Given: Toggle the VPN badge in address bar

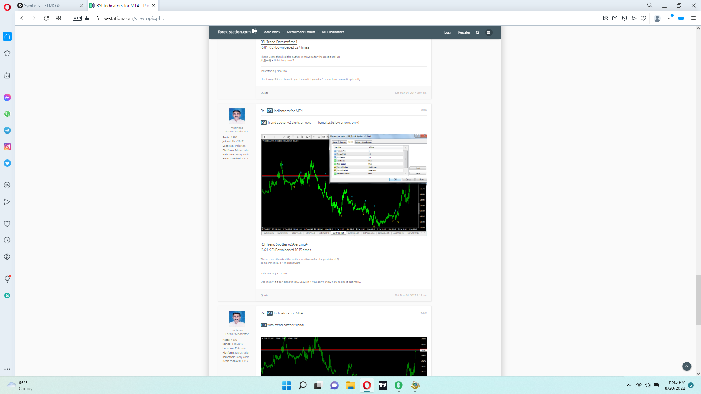Looking at the screenshot, I should click(77, 18).
